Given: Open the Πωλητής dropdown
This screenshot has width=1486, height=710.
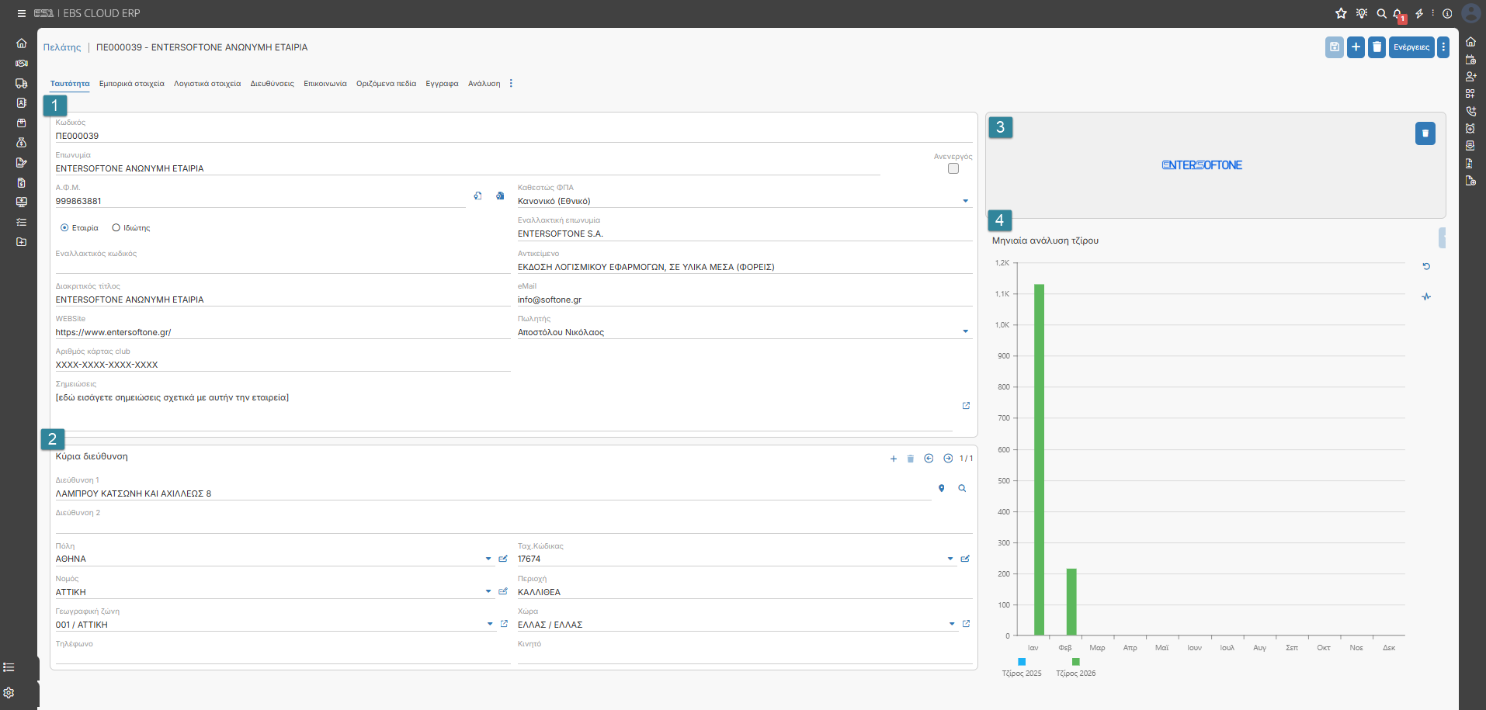Looking at the screenshot, I should pyautogui.click(x=966, y=332).
